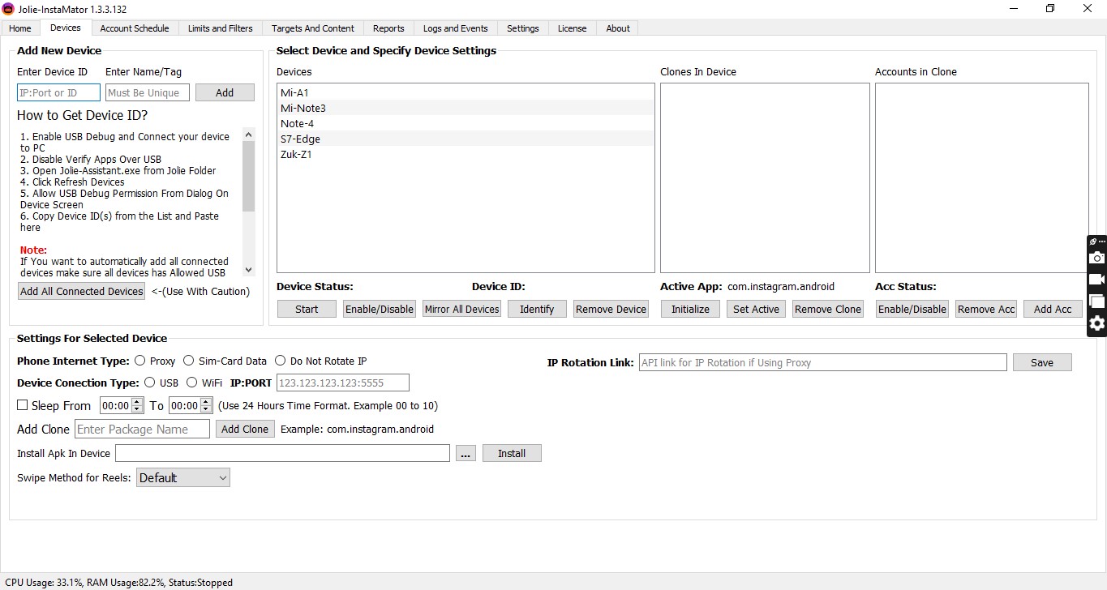
Task: Click the video record icon in side toolbar
Action: click(x=1096, y=280)
